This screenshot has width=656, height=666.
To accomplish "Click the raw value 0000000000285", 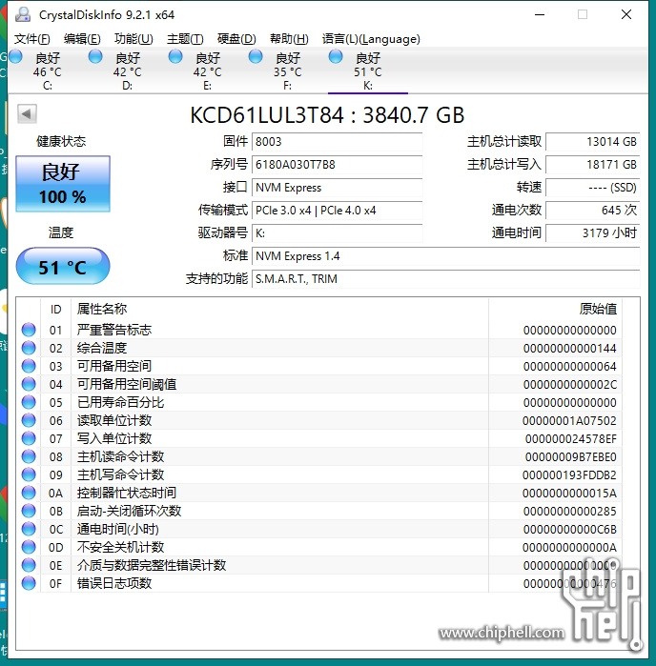I will [x=569, y=511].
